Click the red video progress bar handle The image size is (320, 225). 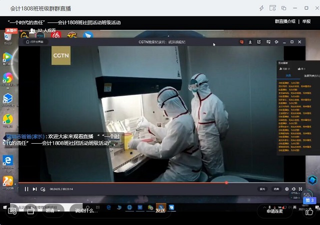click(x=226, y=183)
